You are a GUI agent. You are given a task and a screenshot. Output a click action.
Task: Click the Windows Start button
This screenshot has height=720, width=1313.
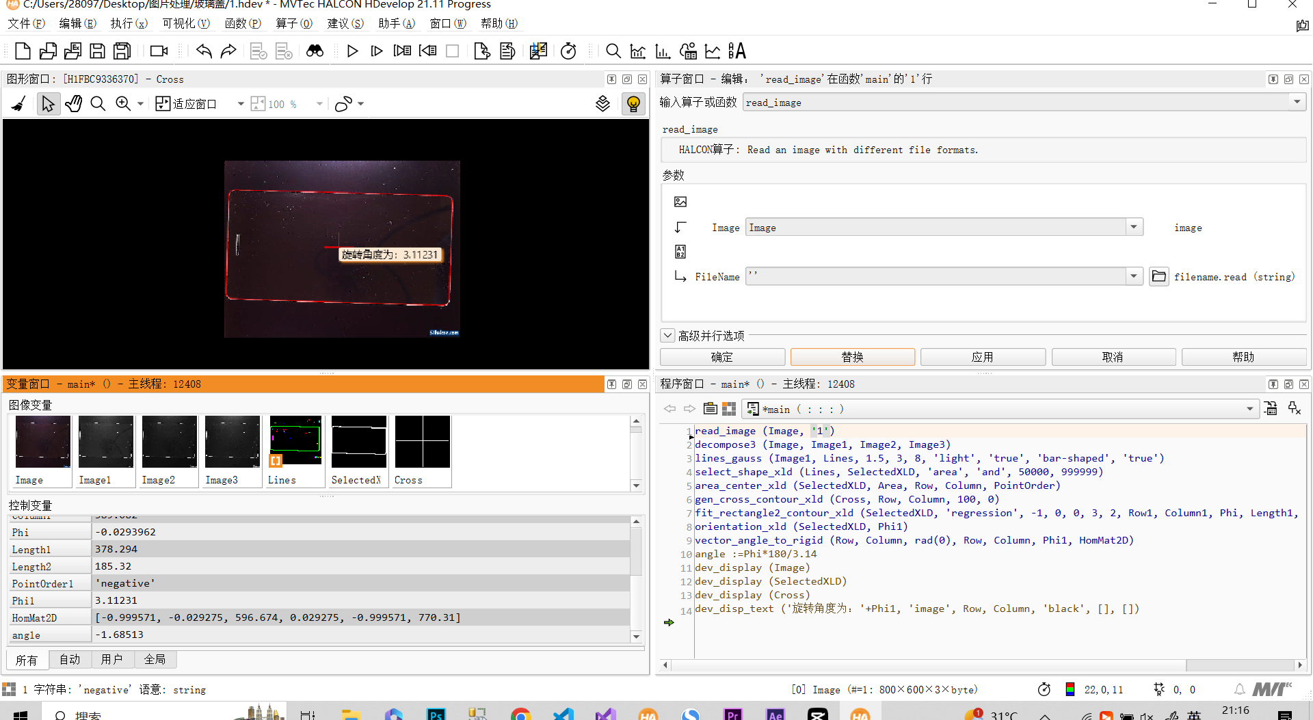pyautogui.click(x=21, y=715)
